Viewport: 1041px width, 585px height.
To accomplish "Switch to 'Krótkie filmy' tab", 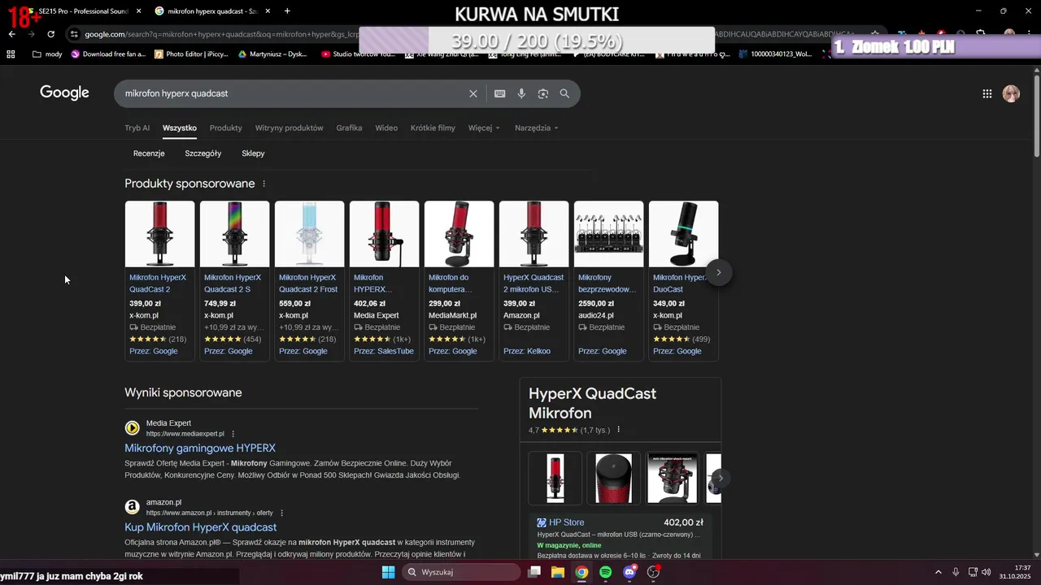I will coord(433,128).
